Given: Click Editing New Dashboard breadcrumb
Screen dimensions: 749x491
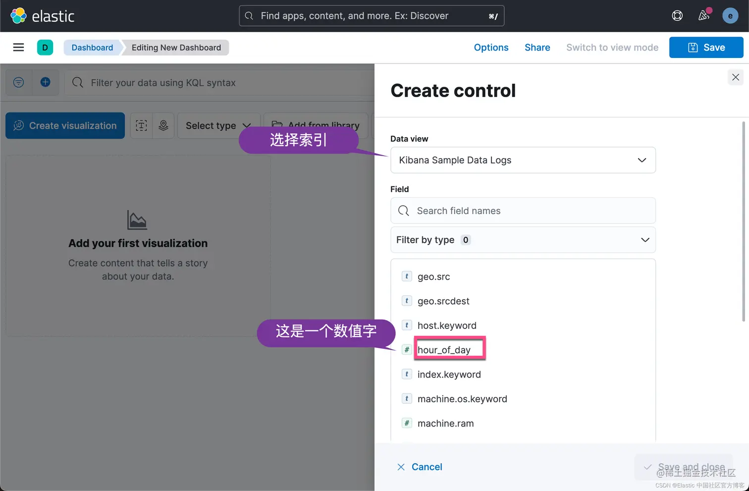Looking at the screenshot, I should (176, 48).
